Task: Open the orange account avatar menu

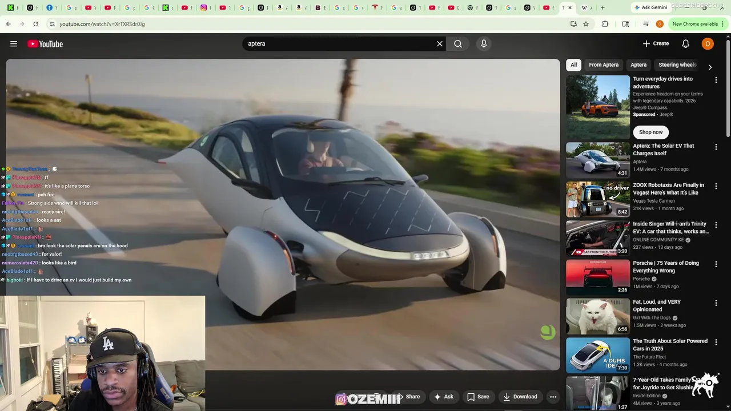Action: pos(708,44)
